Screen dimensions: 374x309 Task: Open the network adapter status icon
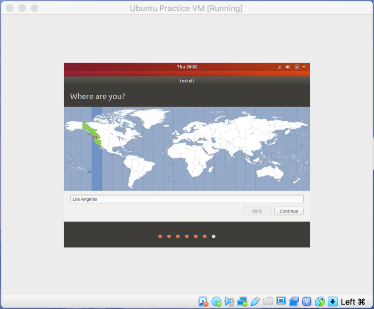242,301
